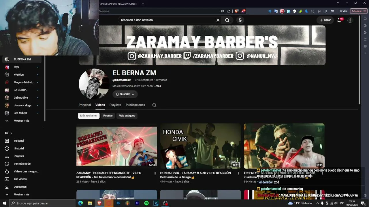The image size is (369, 207).
Task: Search inside the channel with magnifier icon
Action: pyautogui.click(x=154, y=105)
